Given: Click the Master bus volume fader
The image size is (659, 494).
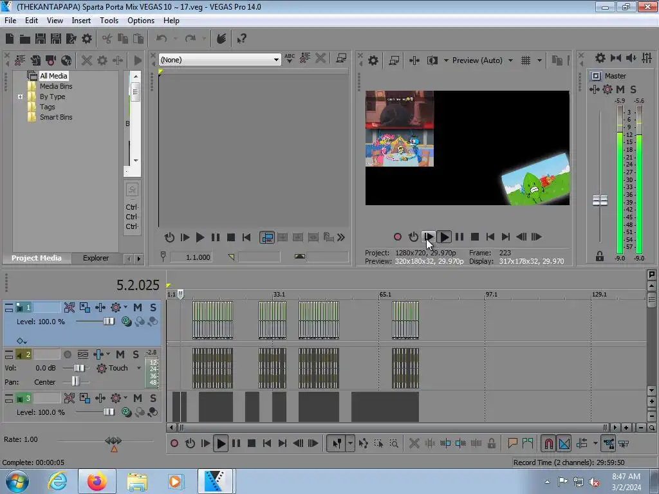Looking at the screenshot, I should 600,201.
